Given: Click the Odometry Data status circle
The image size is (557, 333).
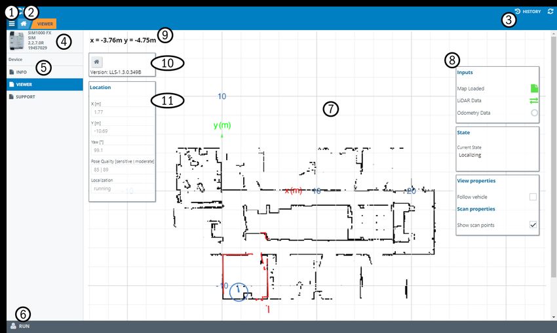Looking at the screenshot, I should tap(534, 113).
